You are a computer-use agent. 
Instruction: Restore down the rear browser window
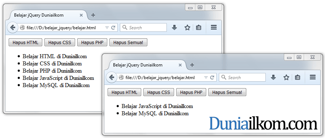(x=200, y=7)
